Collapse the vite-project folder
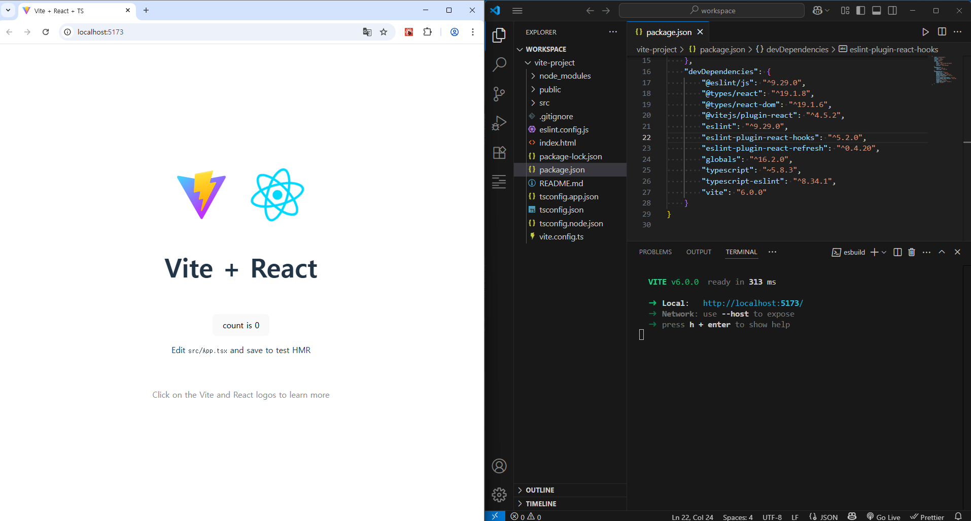 (554, 62)
